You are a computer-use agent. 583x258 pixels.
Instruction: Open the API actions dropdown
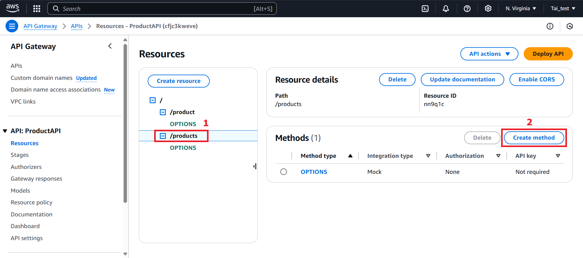[x=489, y=54]
